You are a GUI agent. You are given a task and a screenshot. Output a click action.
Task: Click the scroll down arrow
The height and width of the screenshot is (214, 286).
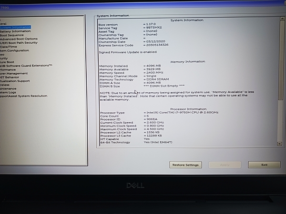pyautogui.click(x=279, y=144)
